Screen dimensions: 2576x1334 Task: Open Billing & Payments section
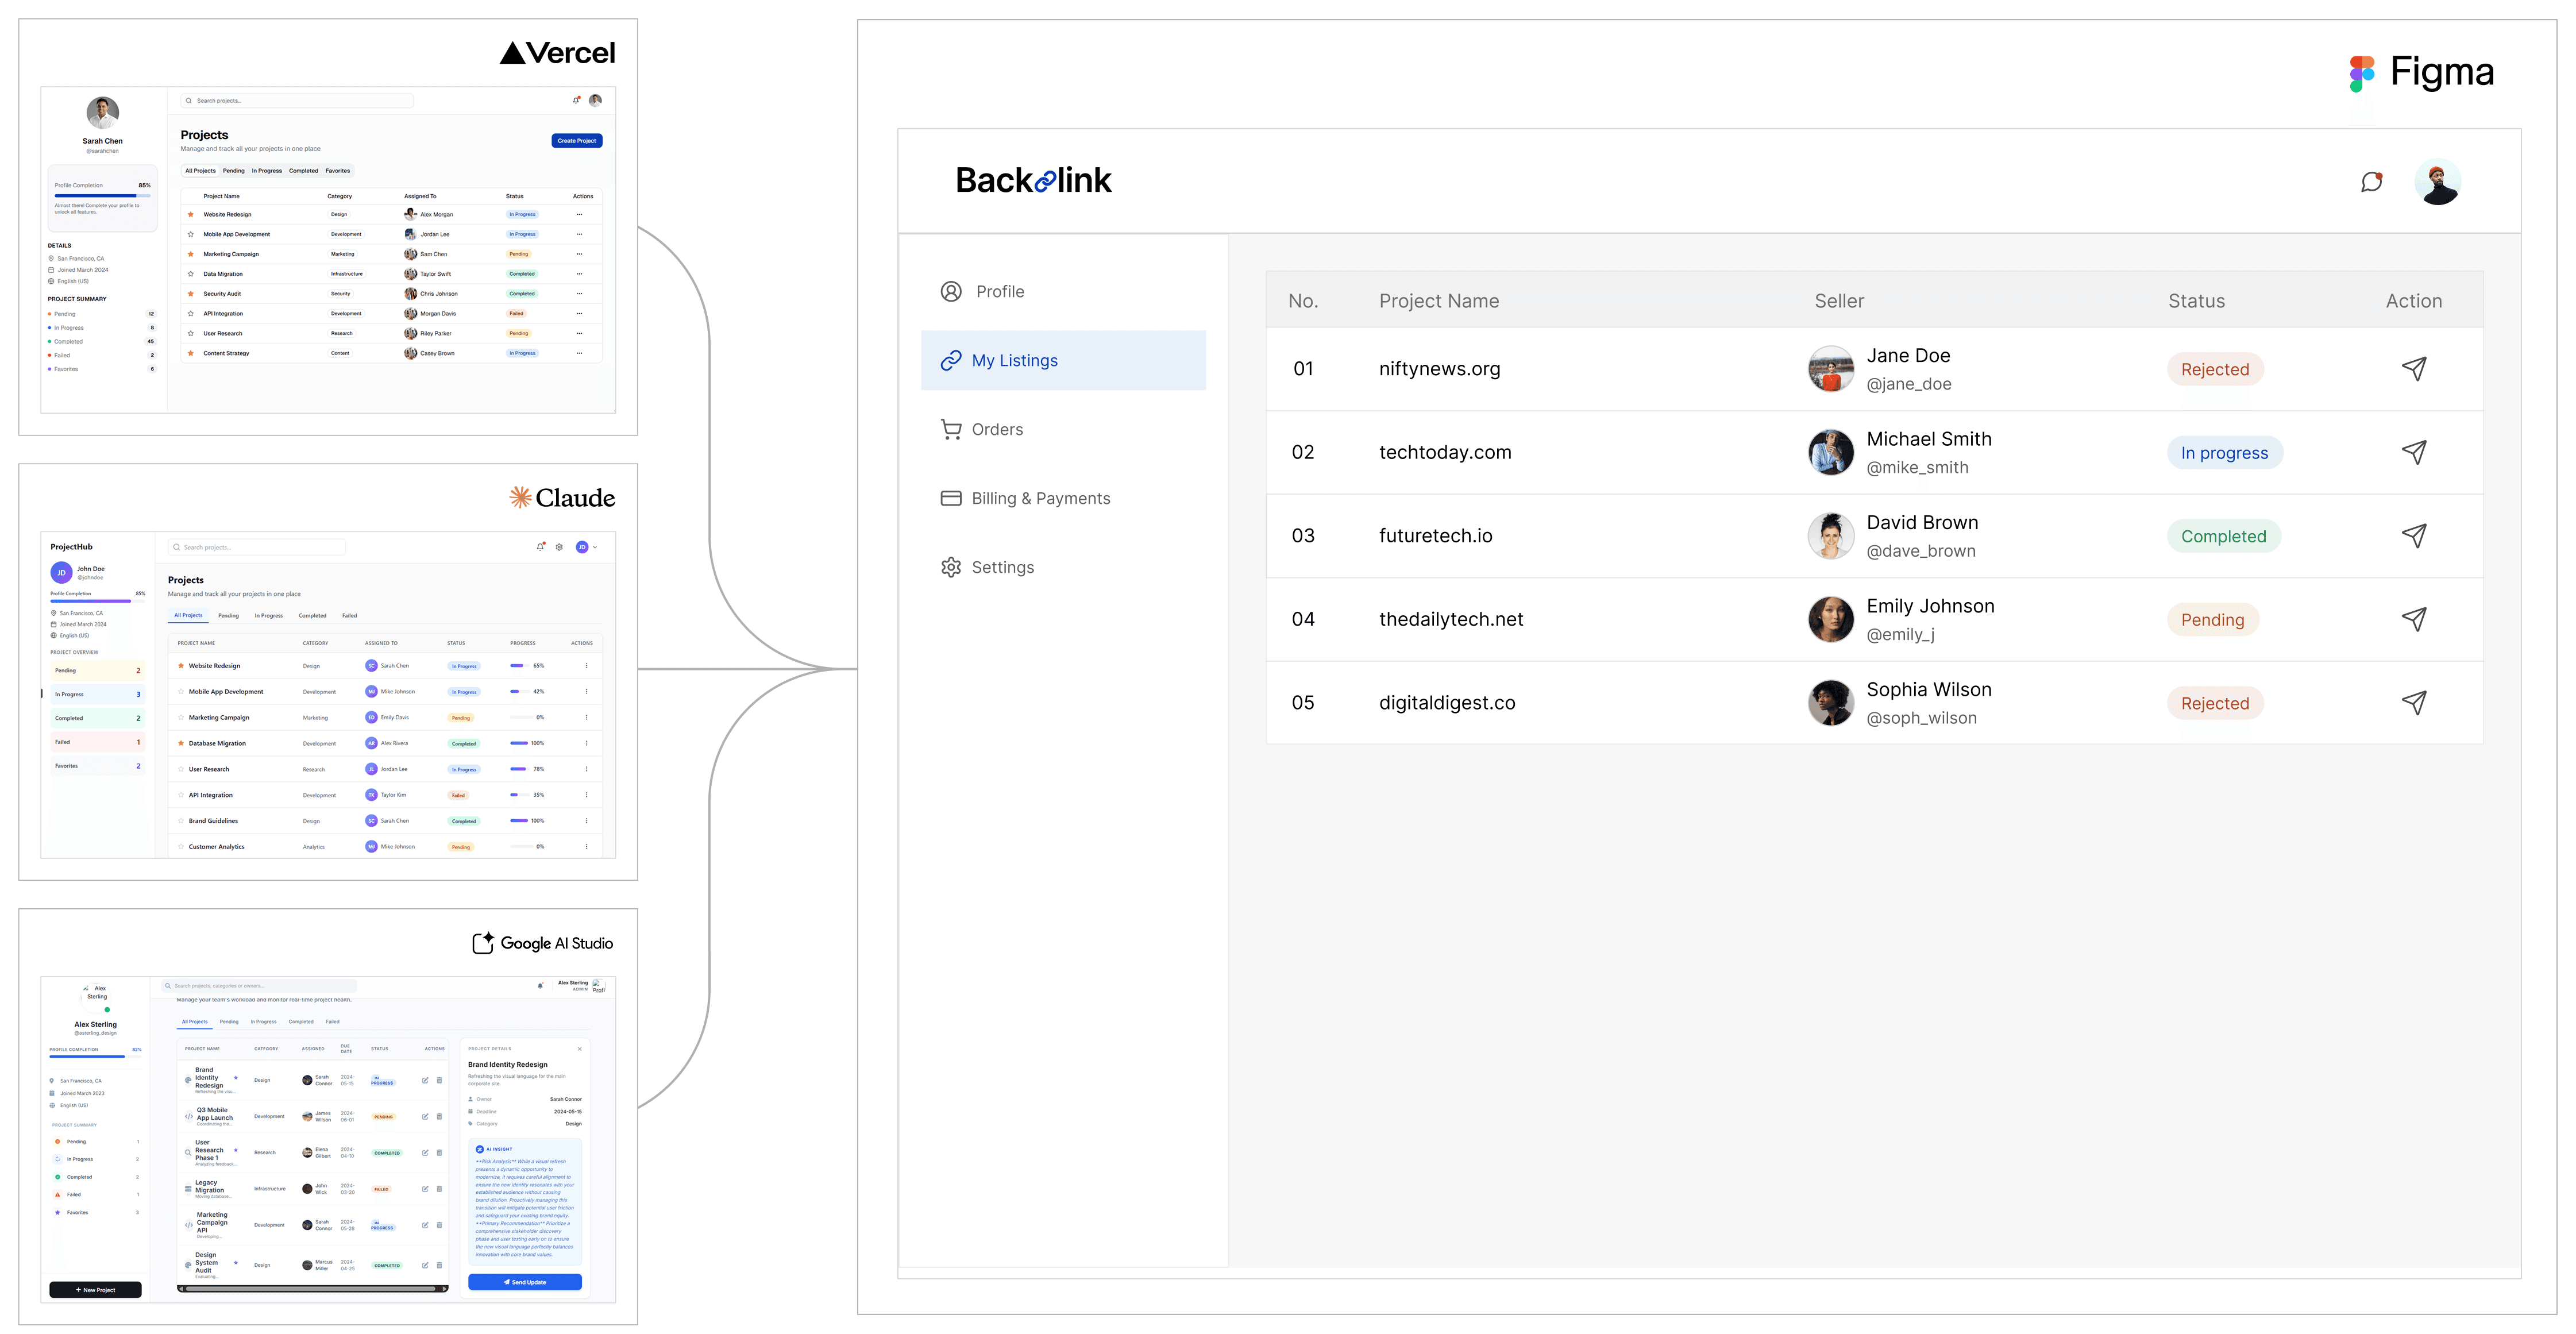(1040, 498)
